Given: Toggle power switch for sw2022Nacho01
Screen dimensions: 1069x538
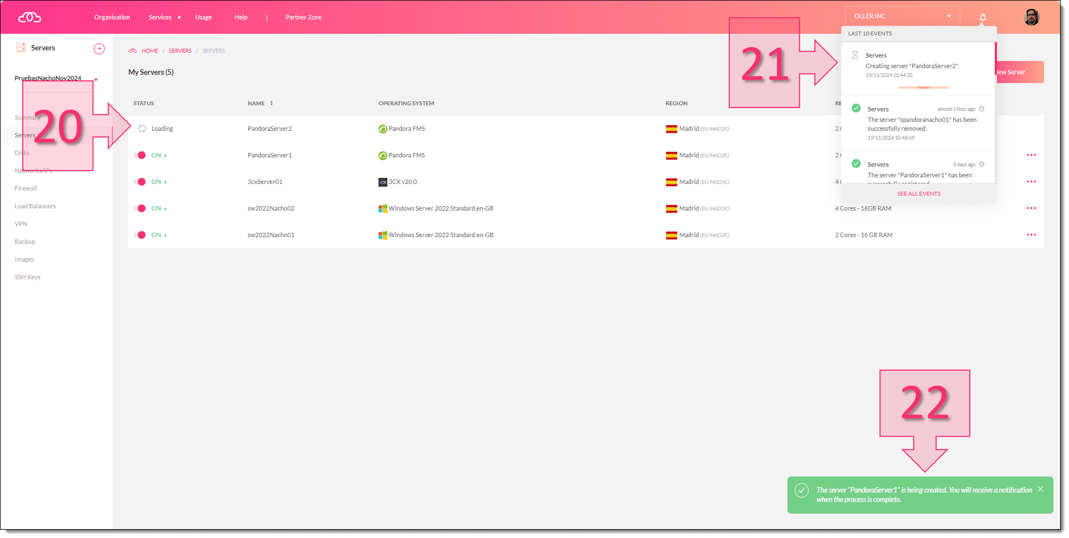Looking at the screenshot, I should coord(140,235).
